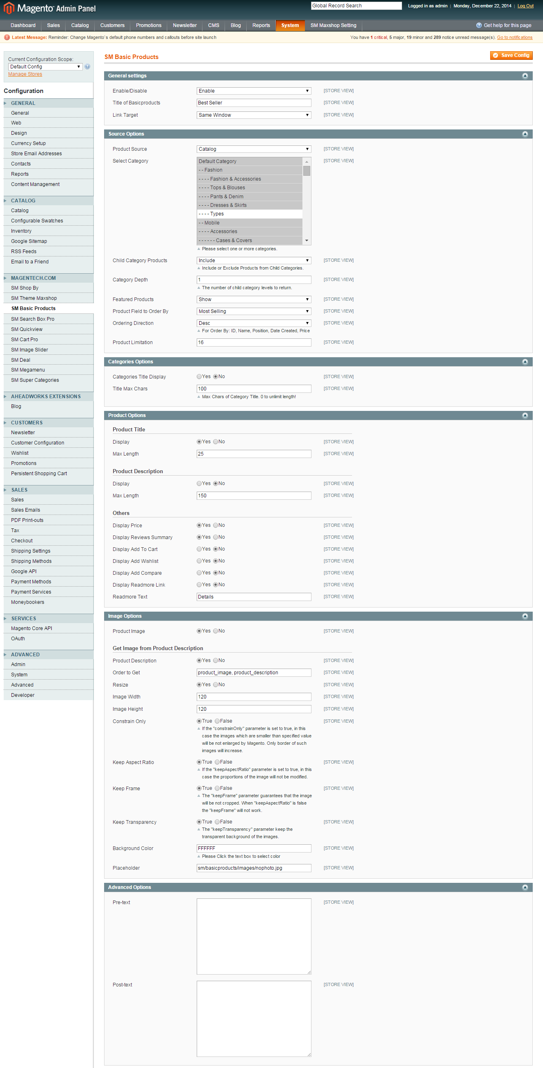Set Categories Title Display to Yes
543x1068 pixels.
199,376
